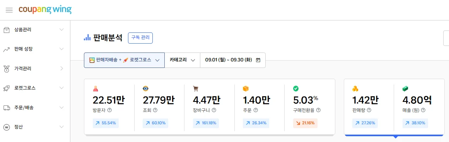Screen dimensions: 449x142
Task: Click the 27.79만 views value
Action: 158,100
